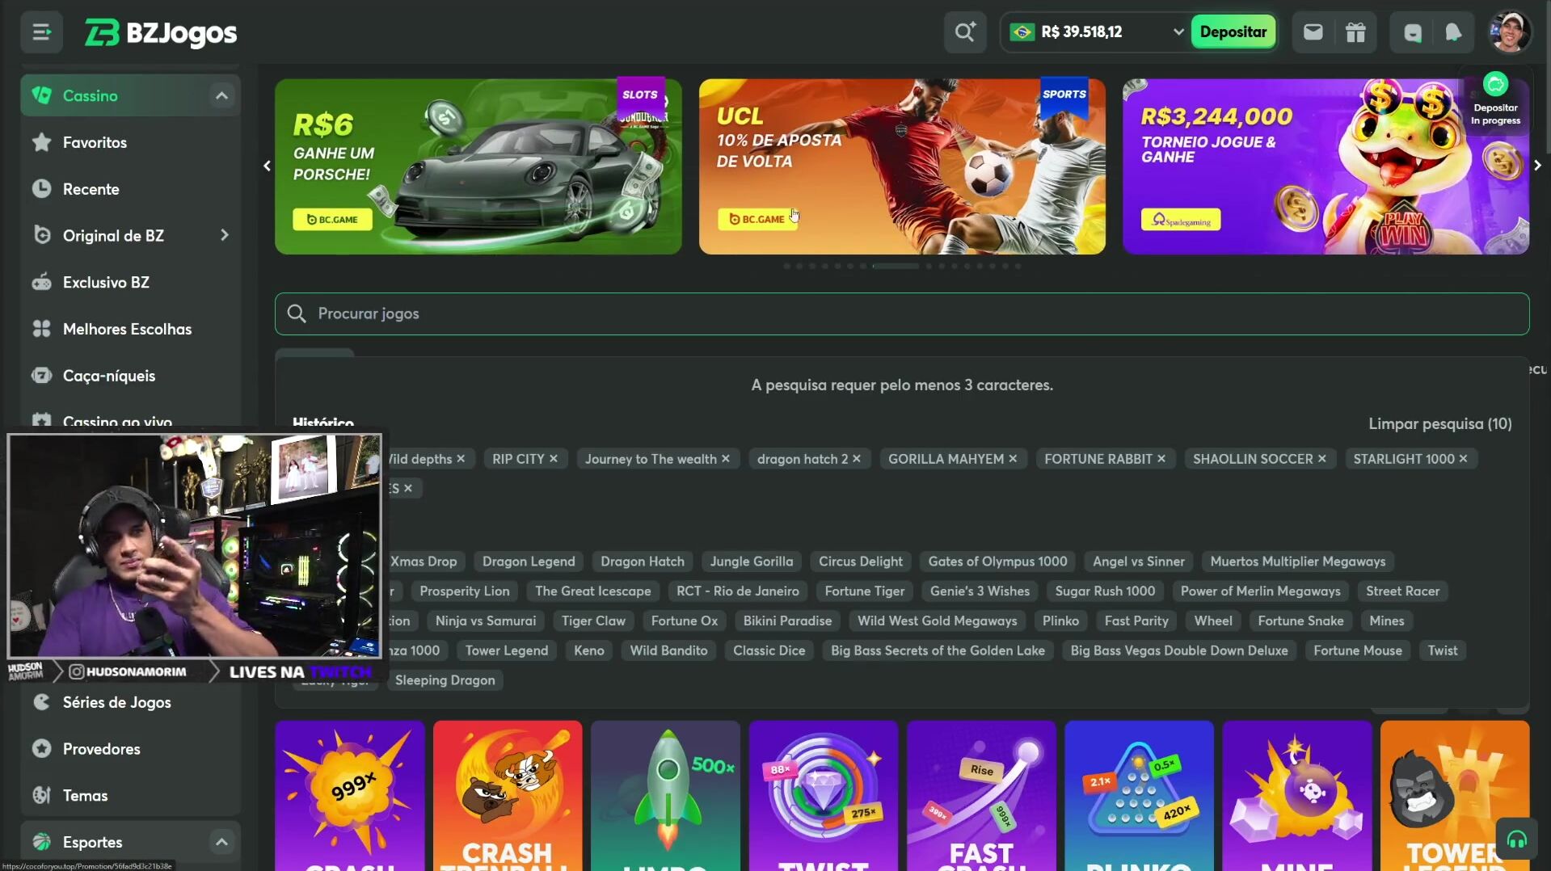Image resolution: width=1551 pixels, height=871 pixels.
Task: Select the Fortune Tiger suggestion tag
Action: tap(864, 591)
